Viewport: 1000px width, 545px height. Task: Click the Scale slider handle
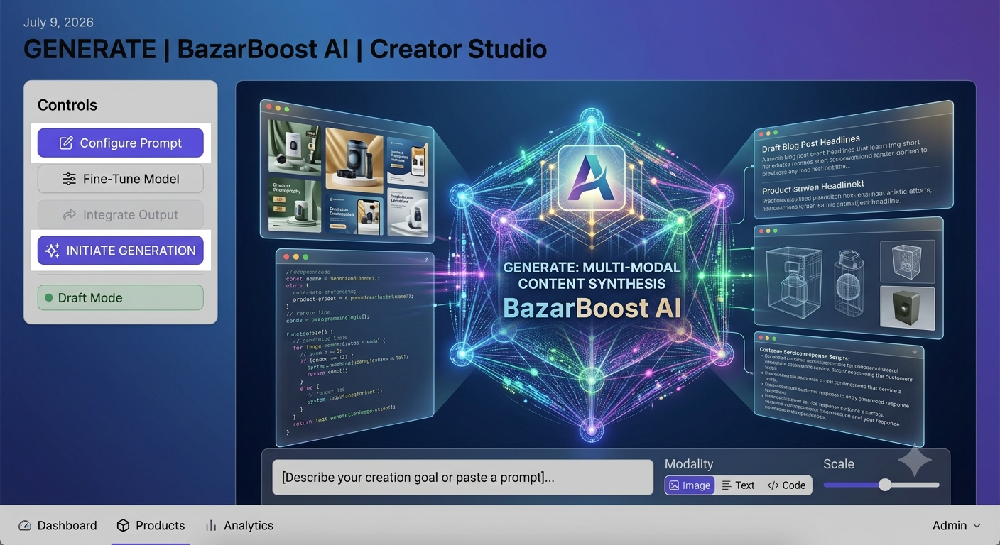[885, 485]
